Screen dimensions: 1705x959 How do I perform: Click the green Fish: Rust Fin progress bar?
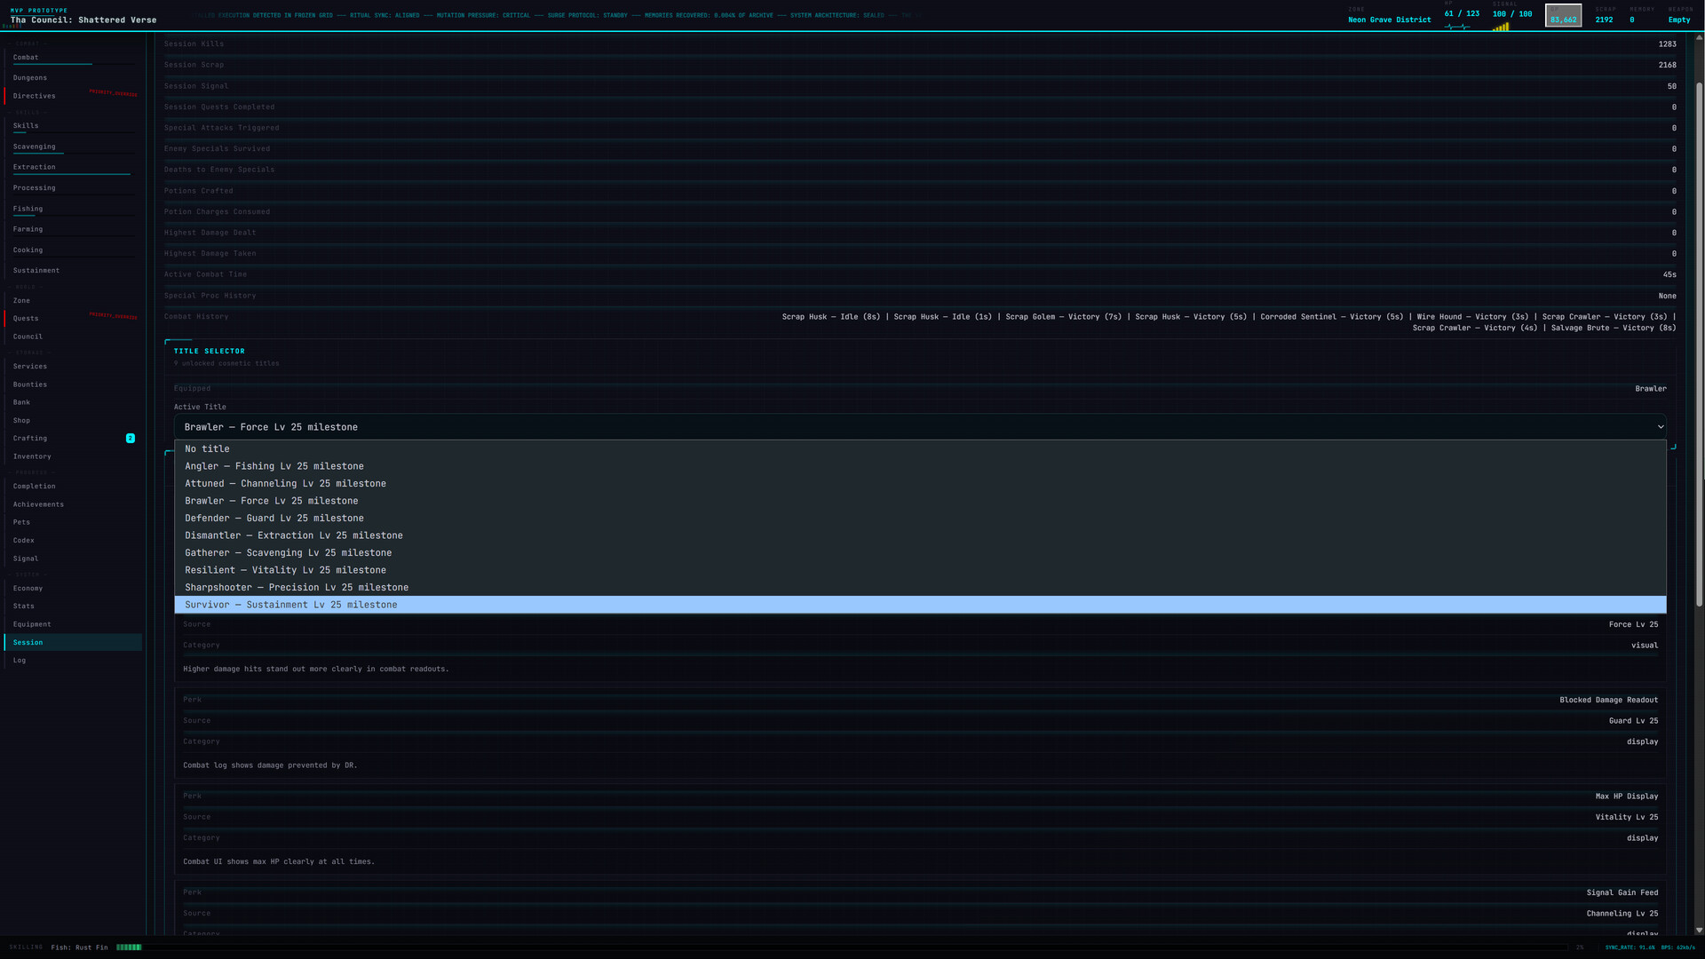click(129, 947)
